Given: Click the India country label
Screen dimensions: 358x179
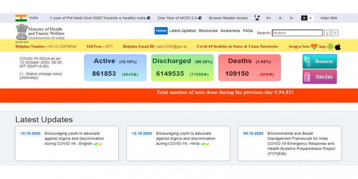Looking at the screenshot, I should [x=33, y=18].
